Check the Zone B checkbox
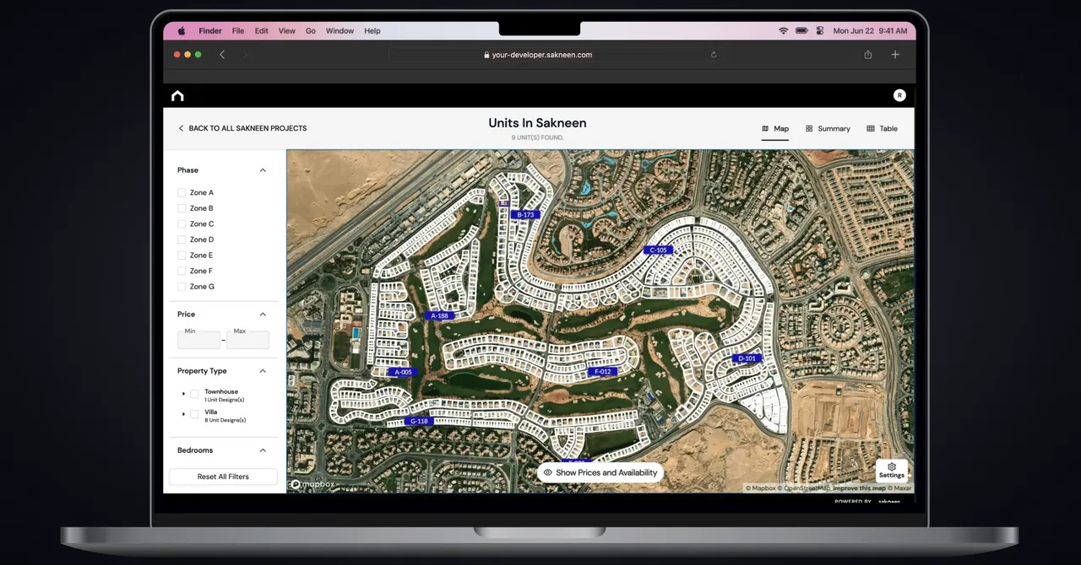Viewport: 1081px width, 565px height. (x=182, y=208)
